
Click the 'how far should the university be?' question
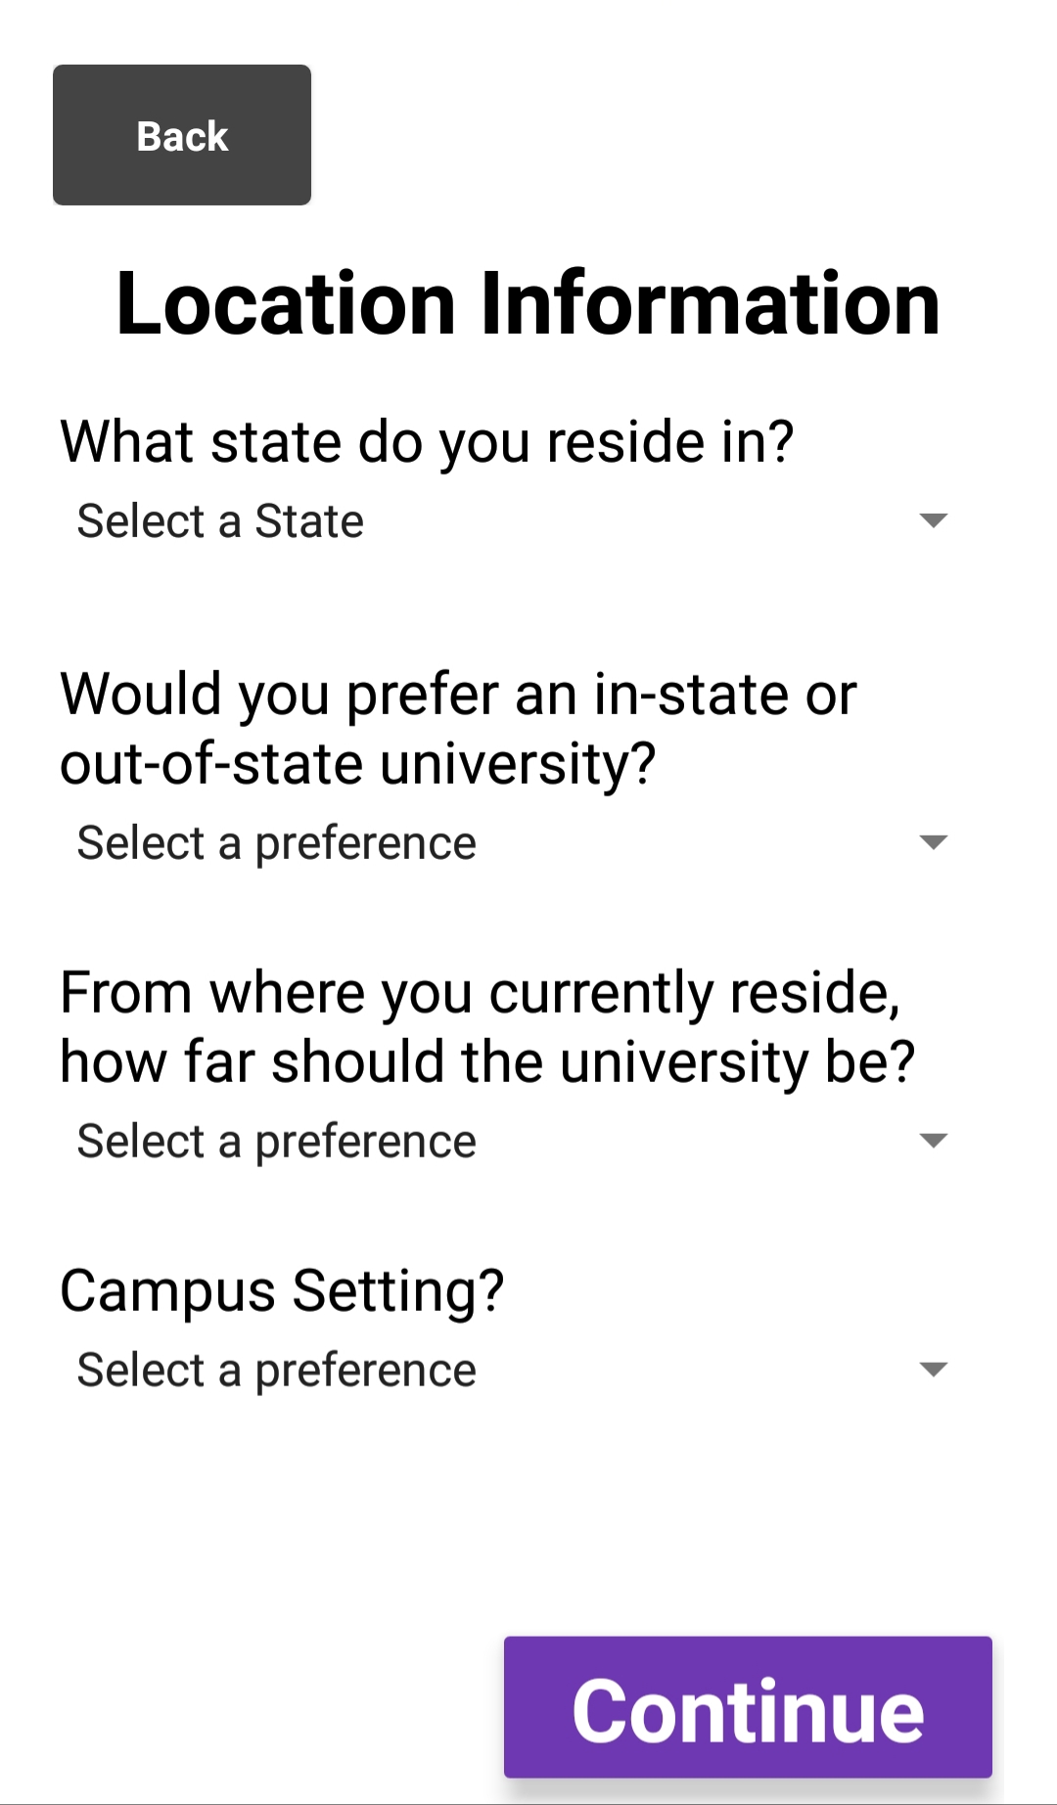[x=487, y=1027]
